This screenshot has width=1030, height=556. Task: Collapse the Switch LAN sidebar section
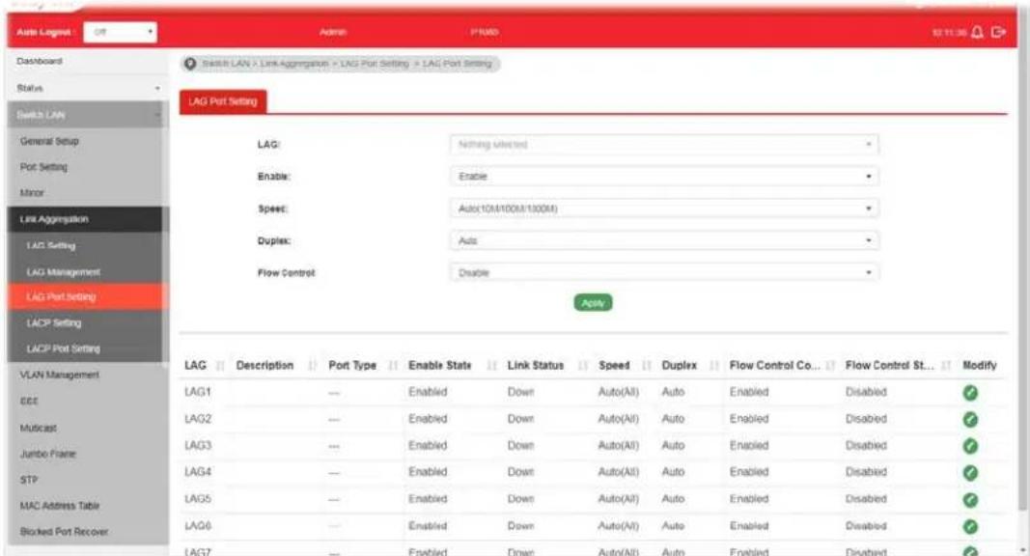coord(88,115)
